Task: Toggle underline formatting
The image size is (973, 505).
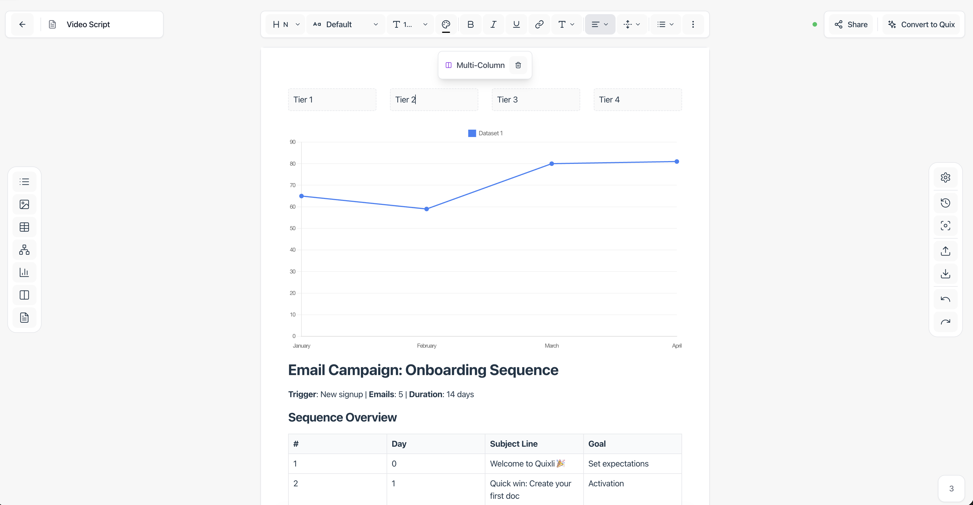Action: point(516,24)
